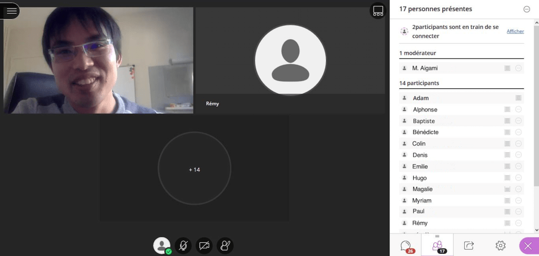The height and width of the screenshot is (256, 539).
Task: Open the session menu hamburger button
Action: click(x=11, y=11)
